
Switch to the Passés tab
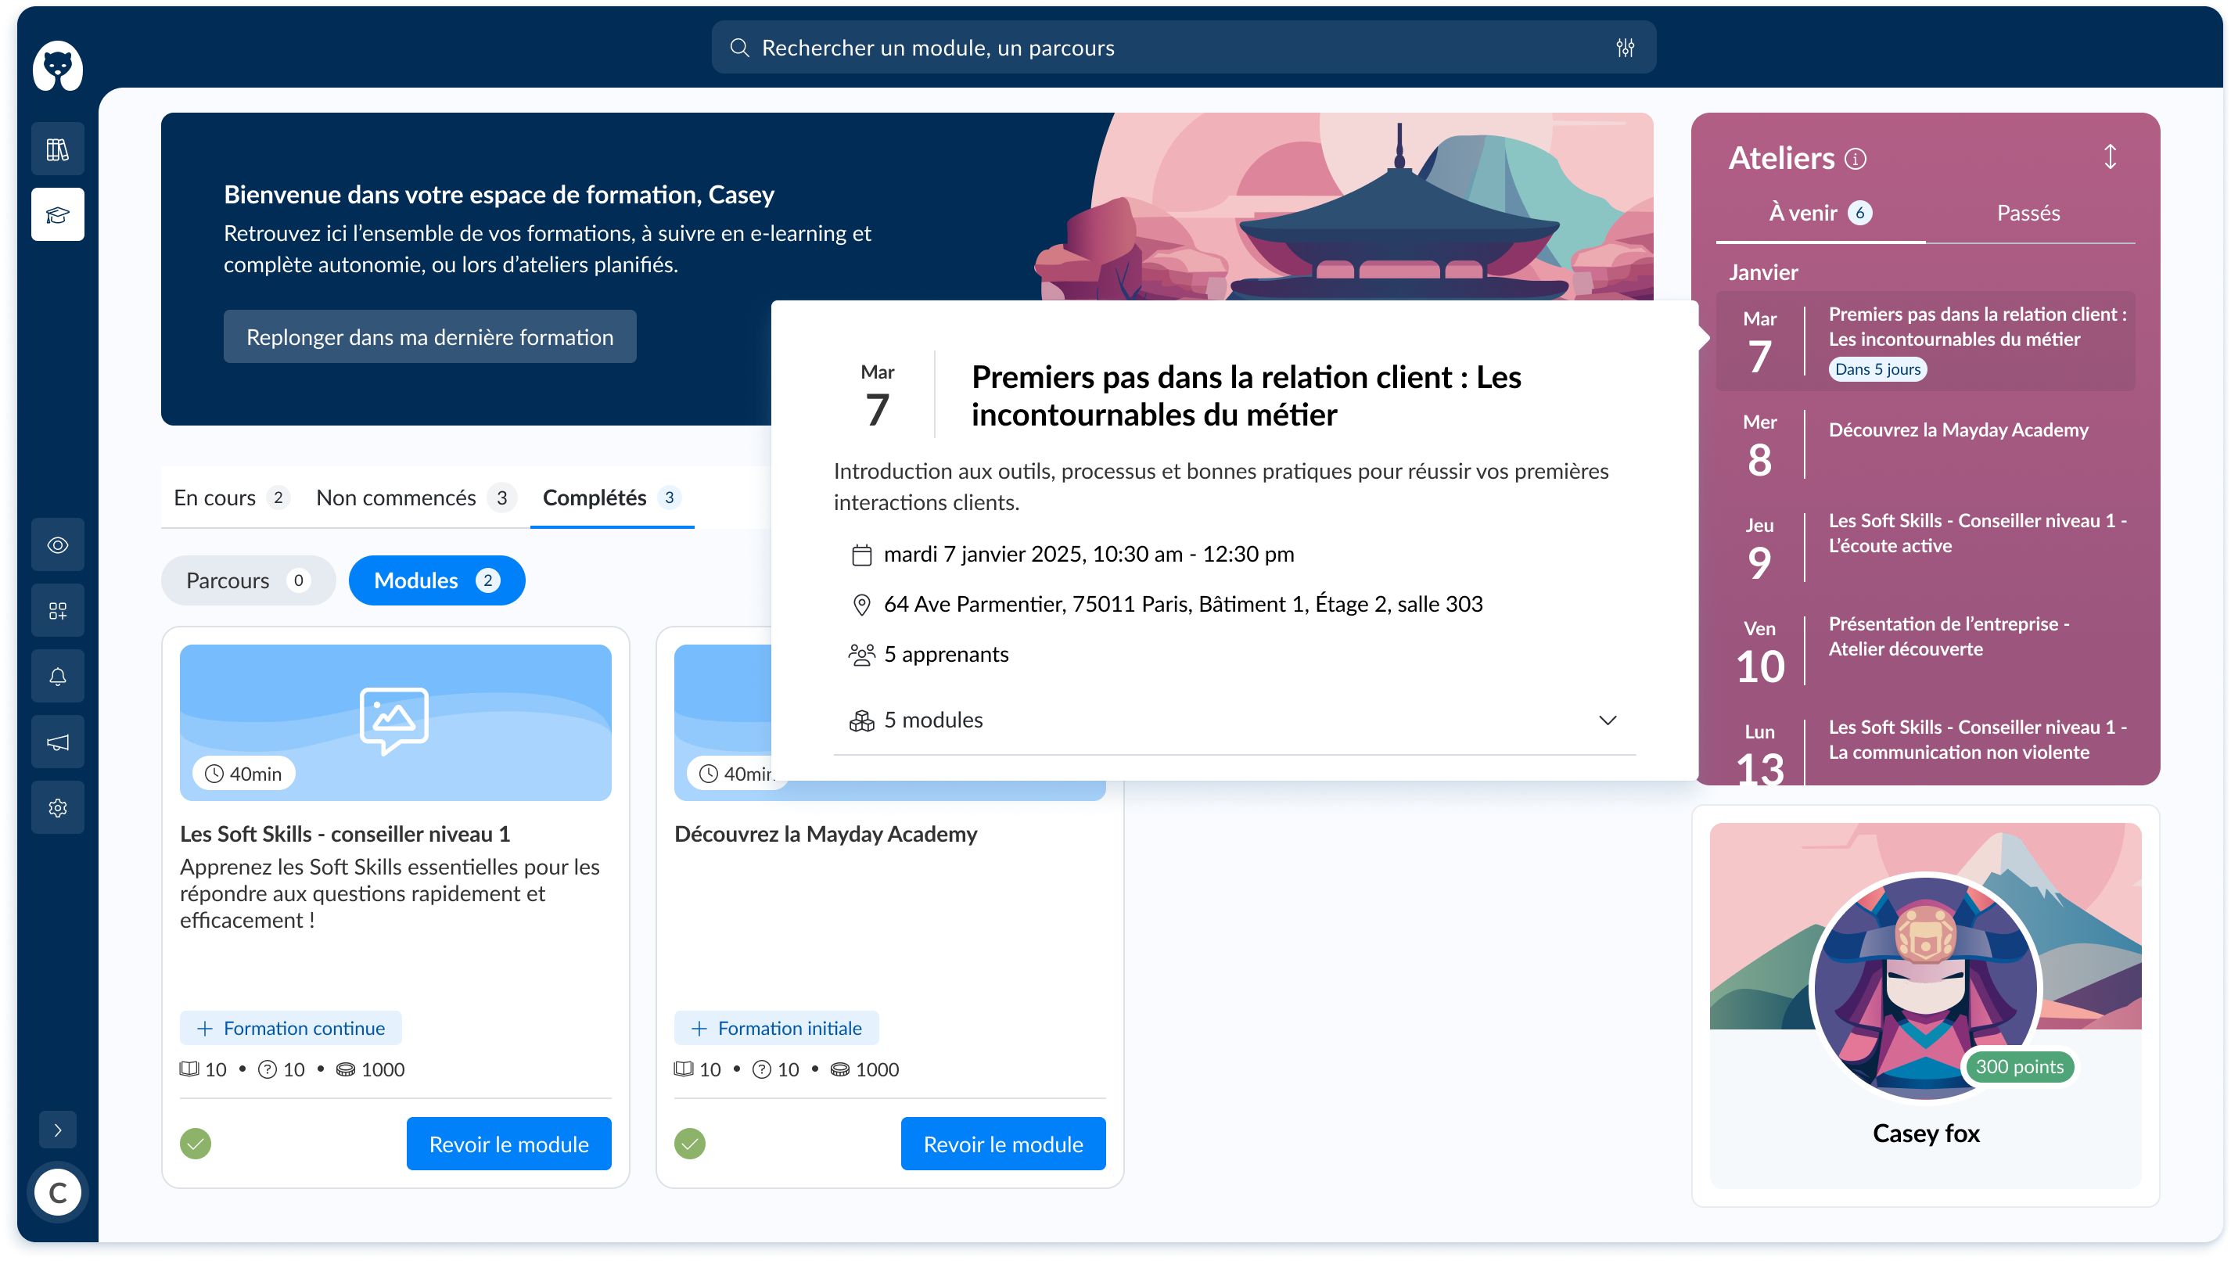click(x=2028, y=213)
